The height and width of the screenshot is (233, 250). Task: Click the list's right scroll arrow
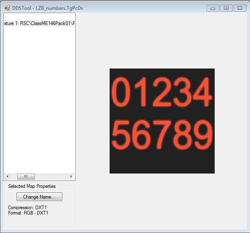tap(71, 176)
